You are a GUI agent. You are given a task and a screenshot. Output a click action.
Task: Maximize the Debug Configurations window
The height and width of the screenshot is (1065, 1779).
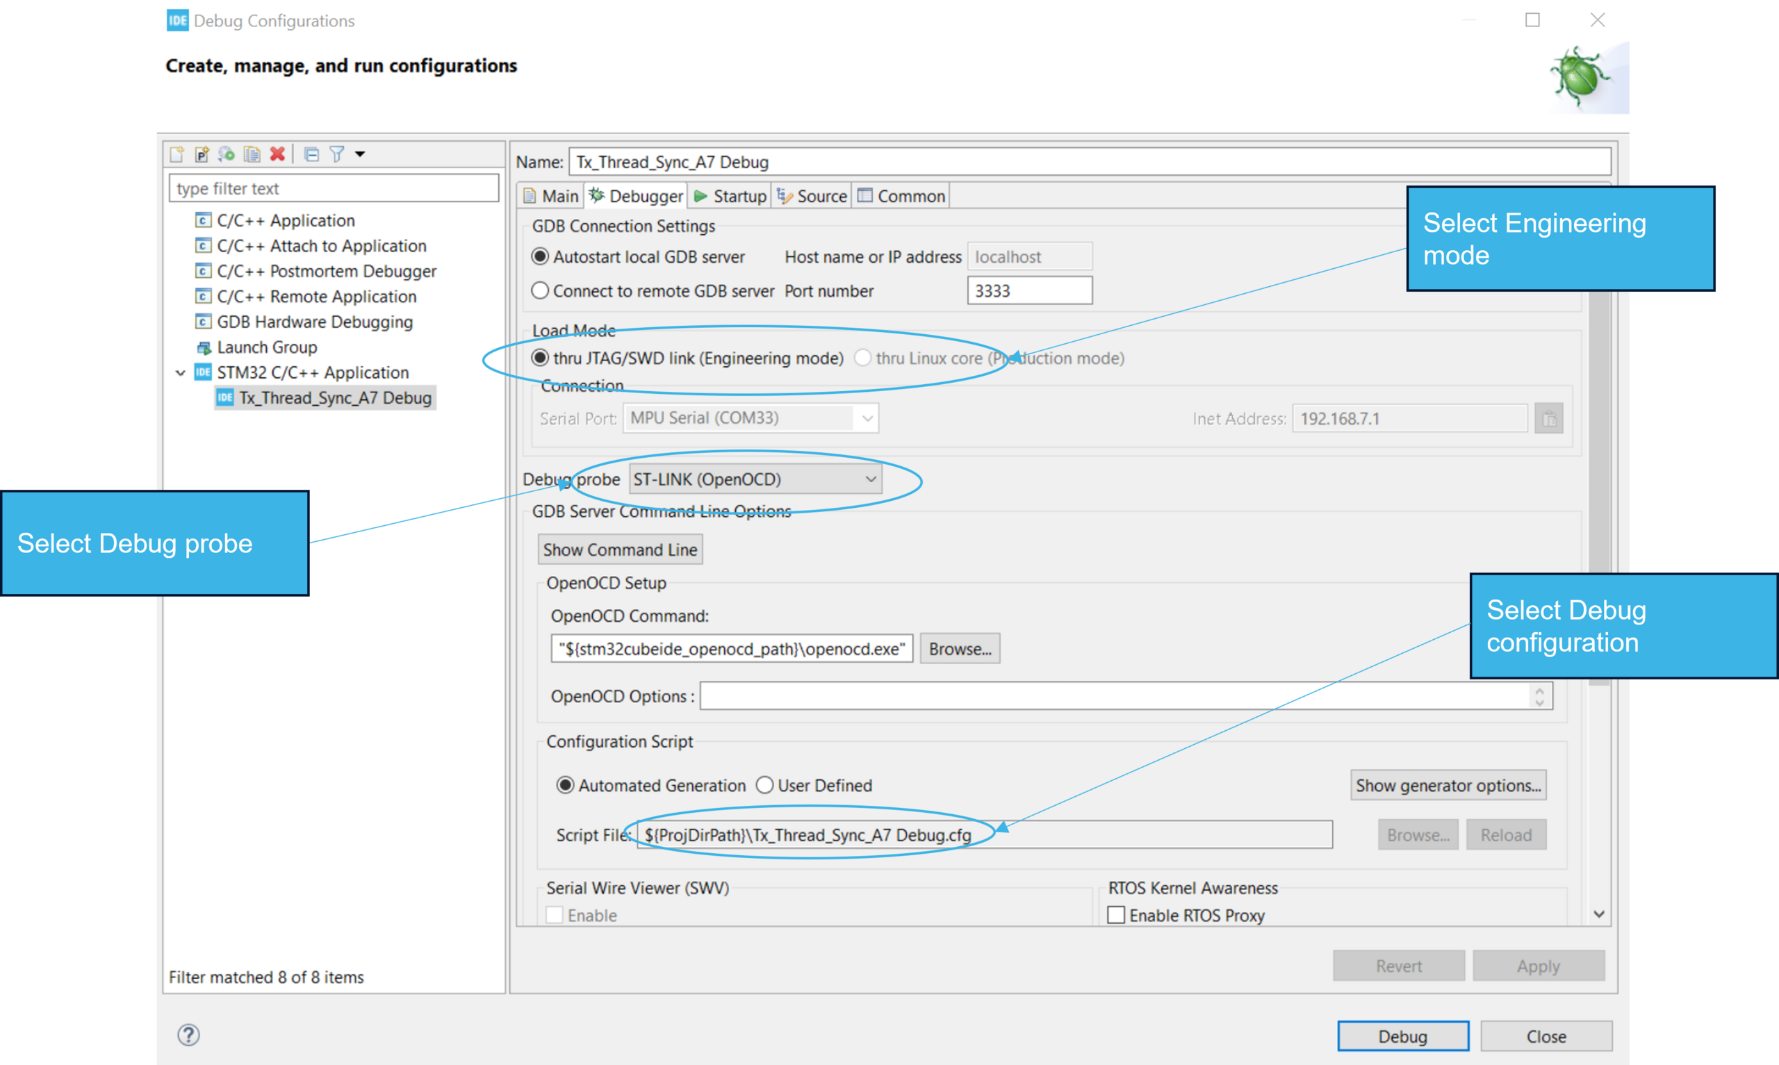(x=1532, y=20)
